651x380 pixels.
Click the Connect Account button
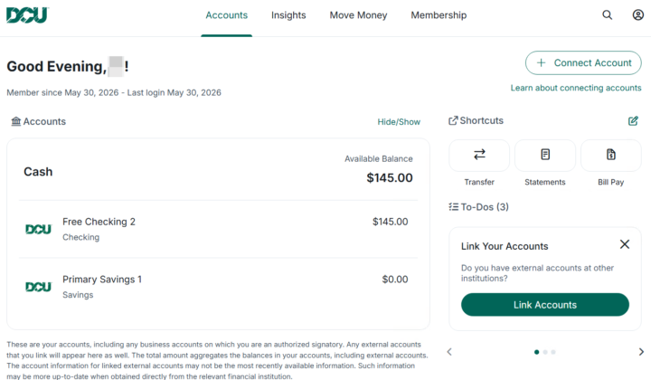pos(583,62)
